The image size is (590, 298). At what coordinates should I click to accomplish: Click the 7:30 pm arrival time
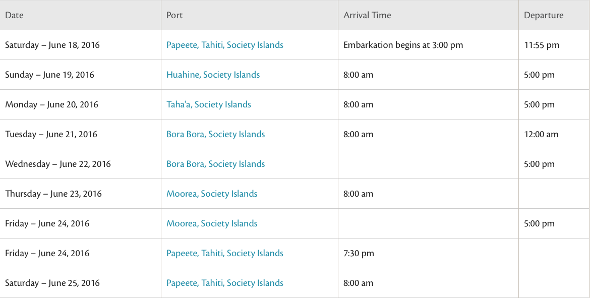tap(359, 253)
